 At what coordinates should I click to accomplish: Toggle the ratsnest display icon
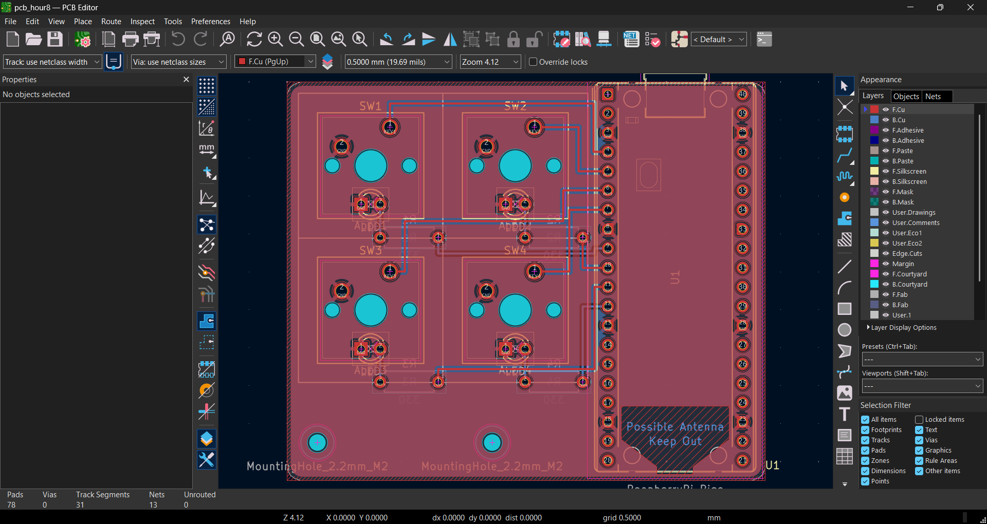coord(207,225)
